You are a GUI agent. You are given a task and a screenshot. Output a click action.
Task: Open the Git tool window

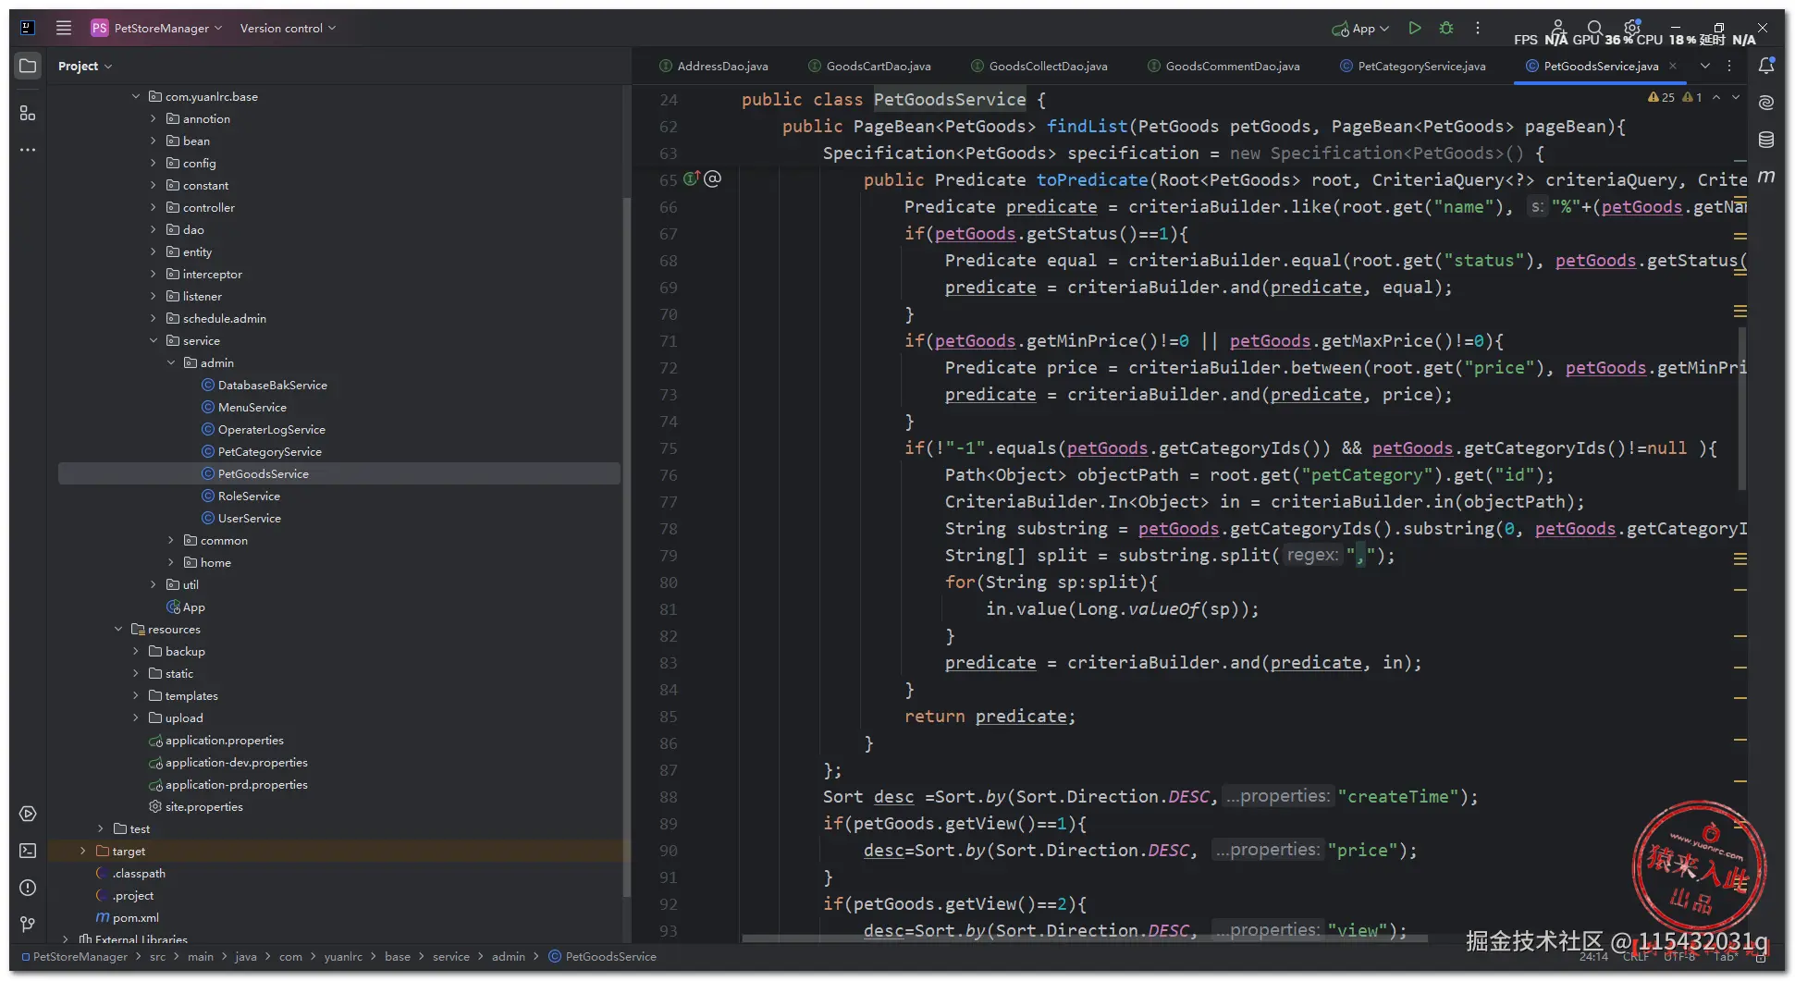28,925
